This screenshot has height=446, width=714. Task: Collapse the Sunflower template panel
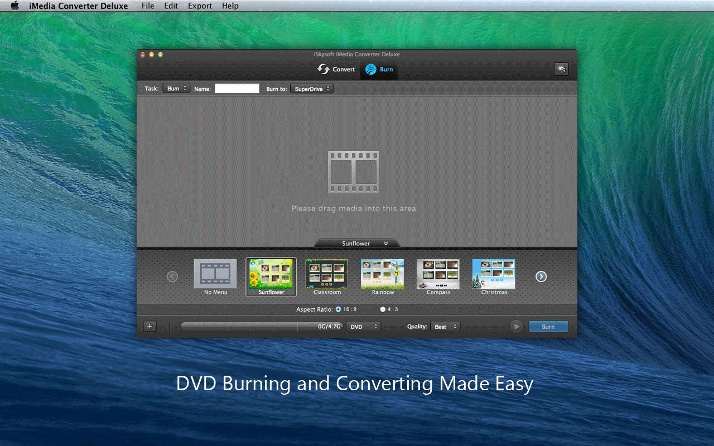coord(357,244)
